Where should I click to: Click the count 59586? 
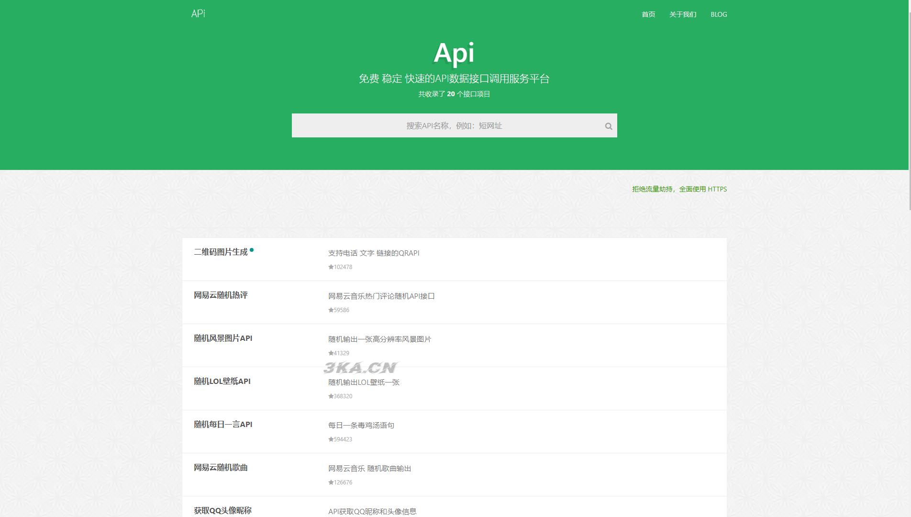[x=342, y=310]
